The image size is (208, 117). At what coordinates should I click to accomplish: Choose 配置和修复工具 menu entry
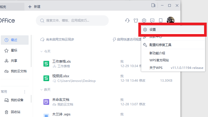160,45
